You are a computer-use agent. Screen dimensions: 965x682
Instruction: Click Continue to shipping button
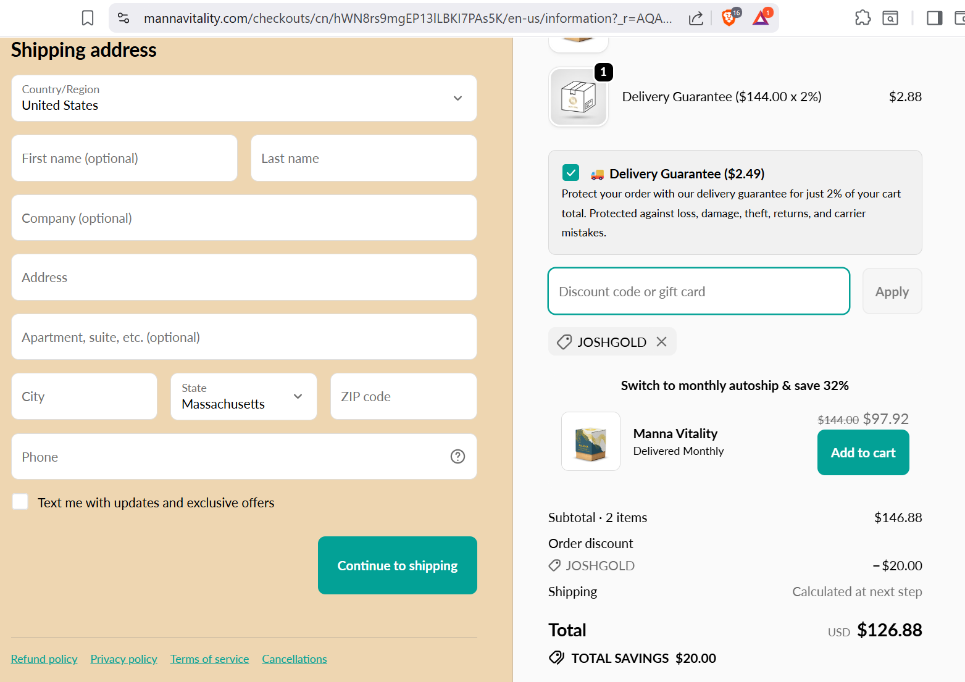[398, 565]
